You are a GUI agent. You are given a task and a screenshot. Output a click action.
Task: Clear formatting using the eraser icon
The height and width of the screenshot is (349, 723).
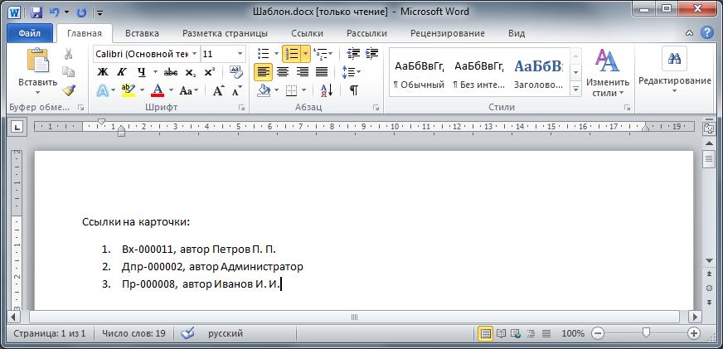tap(236, 72)
